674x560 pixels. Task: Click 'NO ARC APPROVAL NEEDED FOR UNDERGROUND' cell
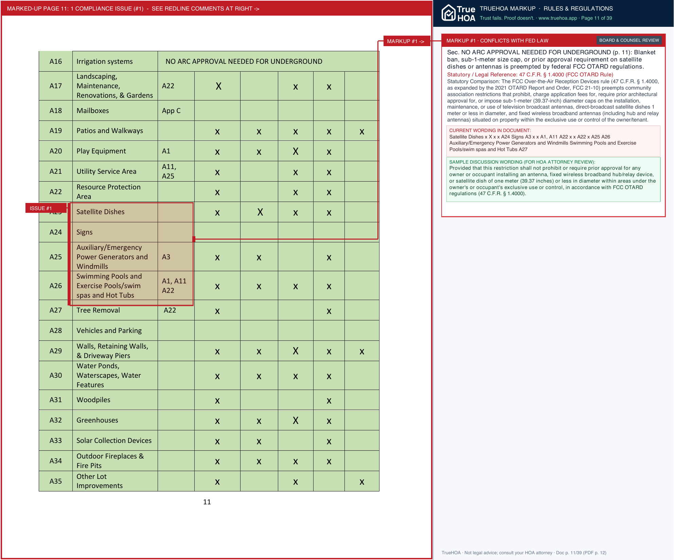pos(268,61)
